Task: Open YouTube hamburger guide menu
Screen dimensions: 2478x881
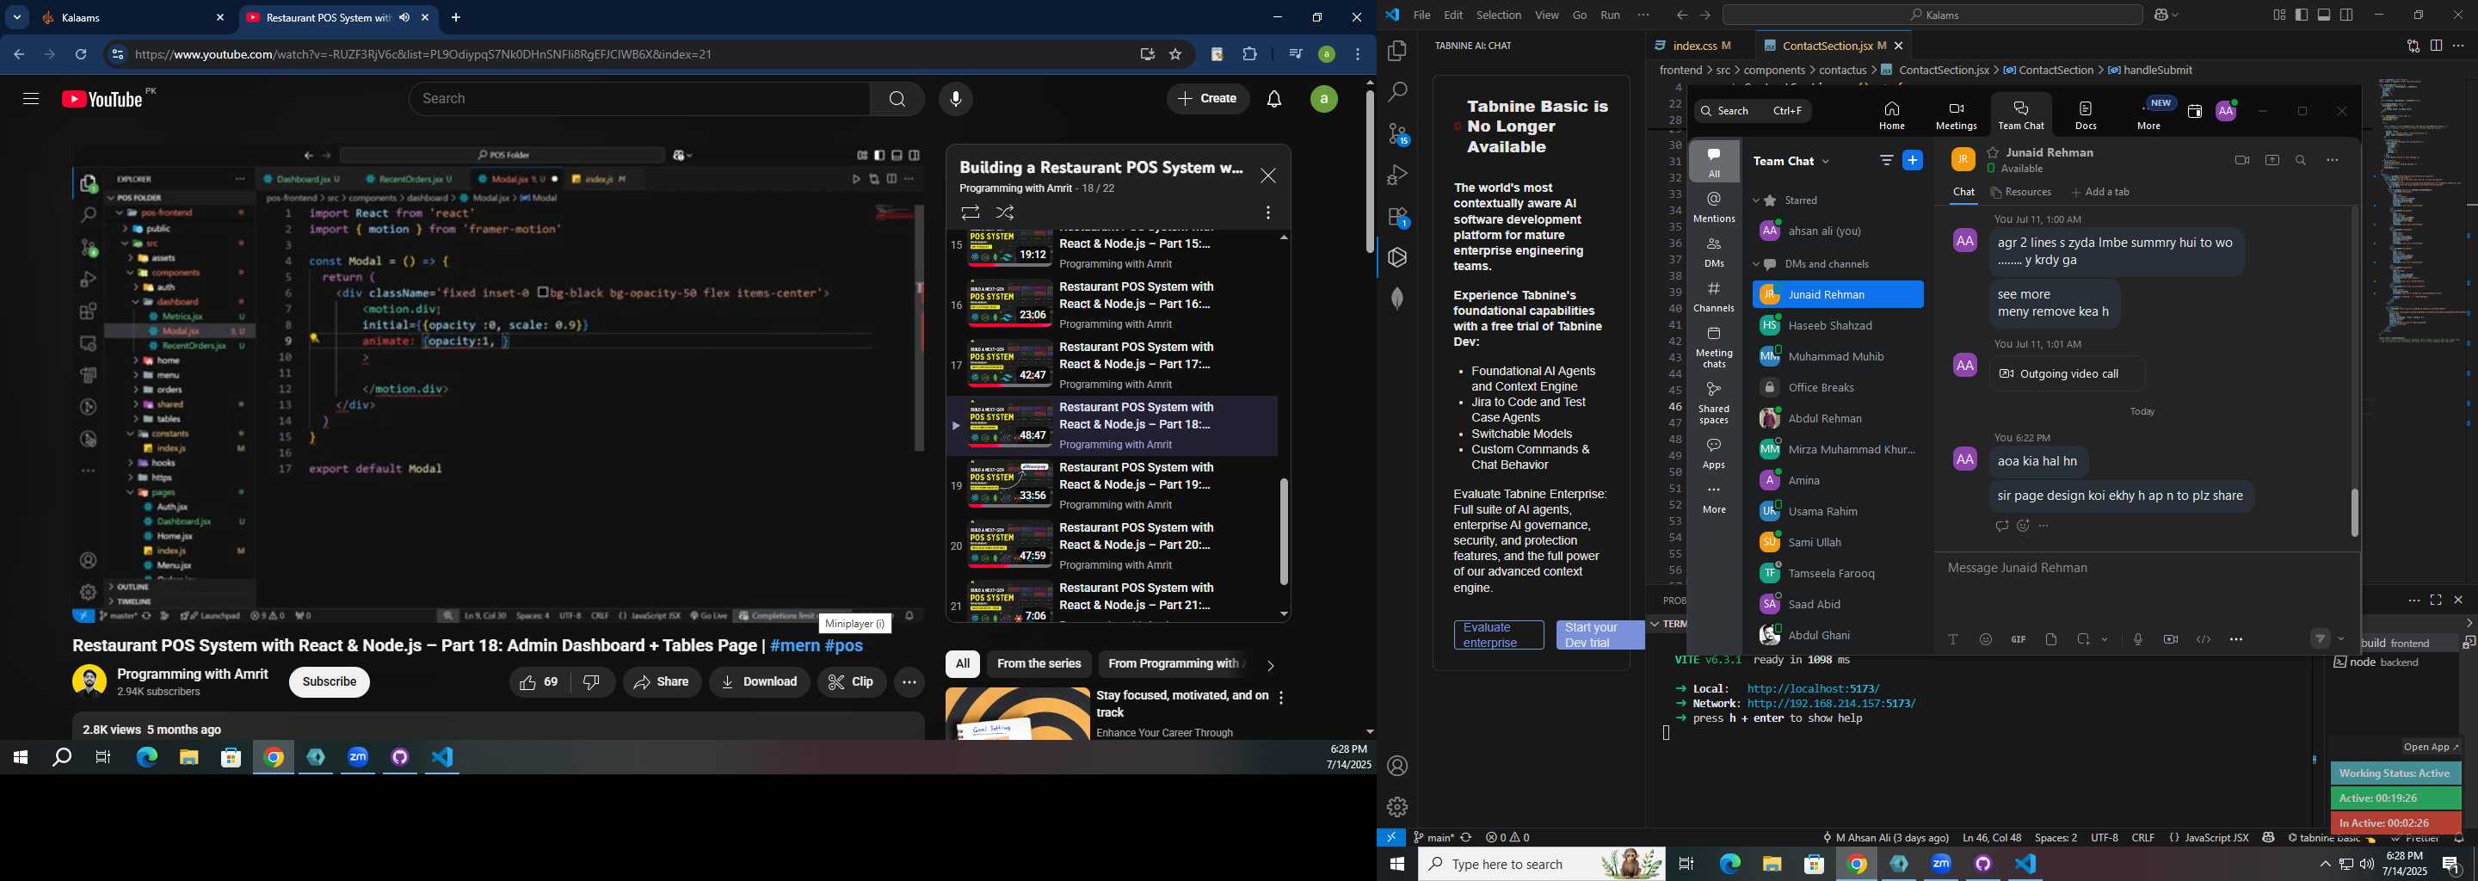Action: tap(31, 99)
